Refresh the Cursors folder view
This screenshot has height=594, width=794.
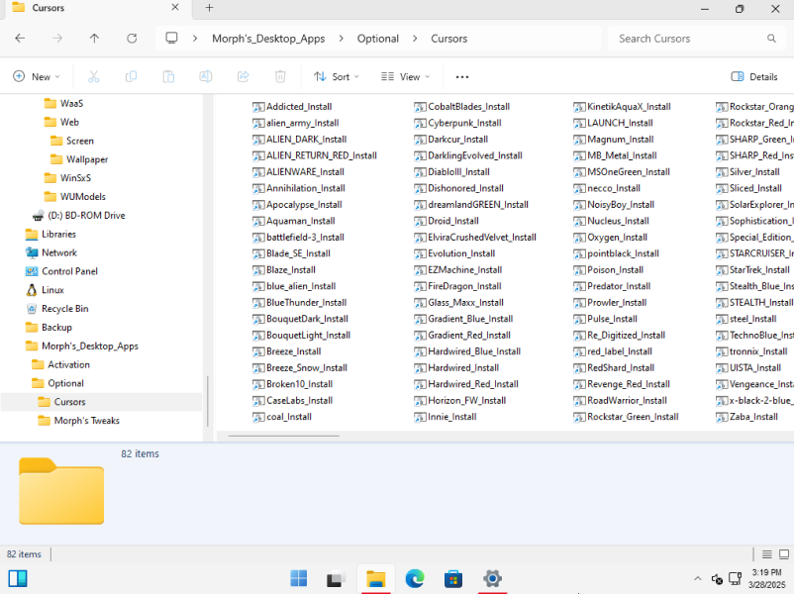132,39
